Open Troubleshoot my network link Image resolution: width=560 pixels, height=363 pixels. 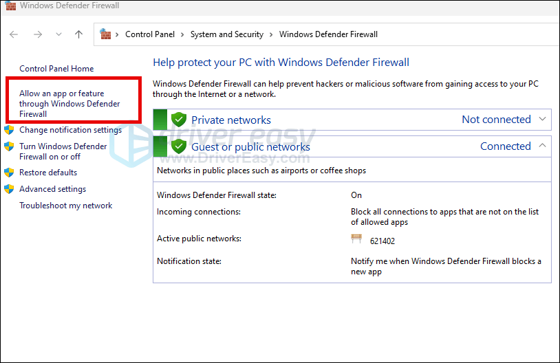tap(65, 206)
